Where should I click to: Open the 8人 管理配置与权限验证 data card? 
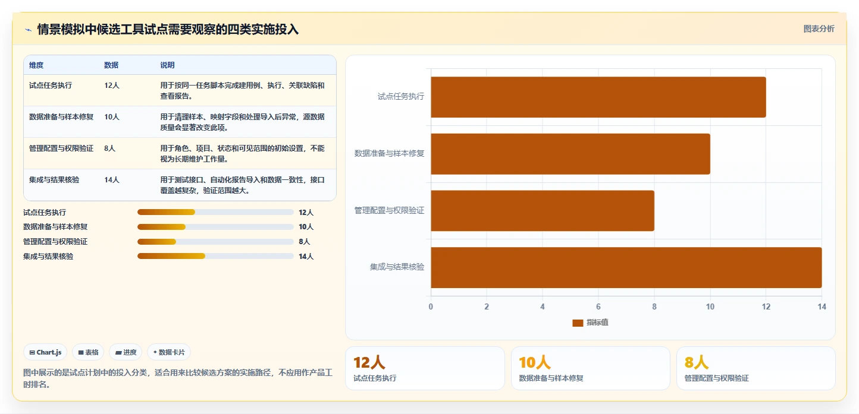756,368
